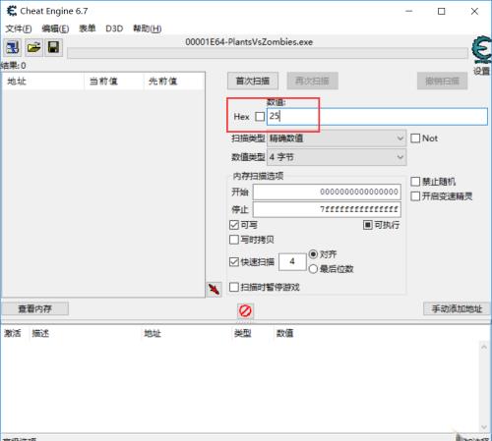Click the 数值 column header in address table
Screen dimensions: 492x441
pyautogui.click(x=284, y=333)
